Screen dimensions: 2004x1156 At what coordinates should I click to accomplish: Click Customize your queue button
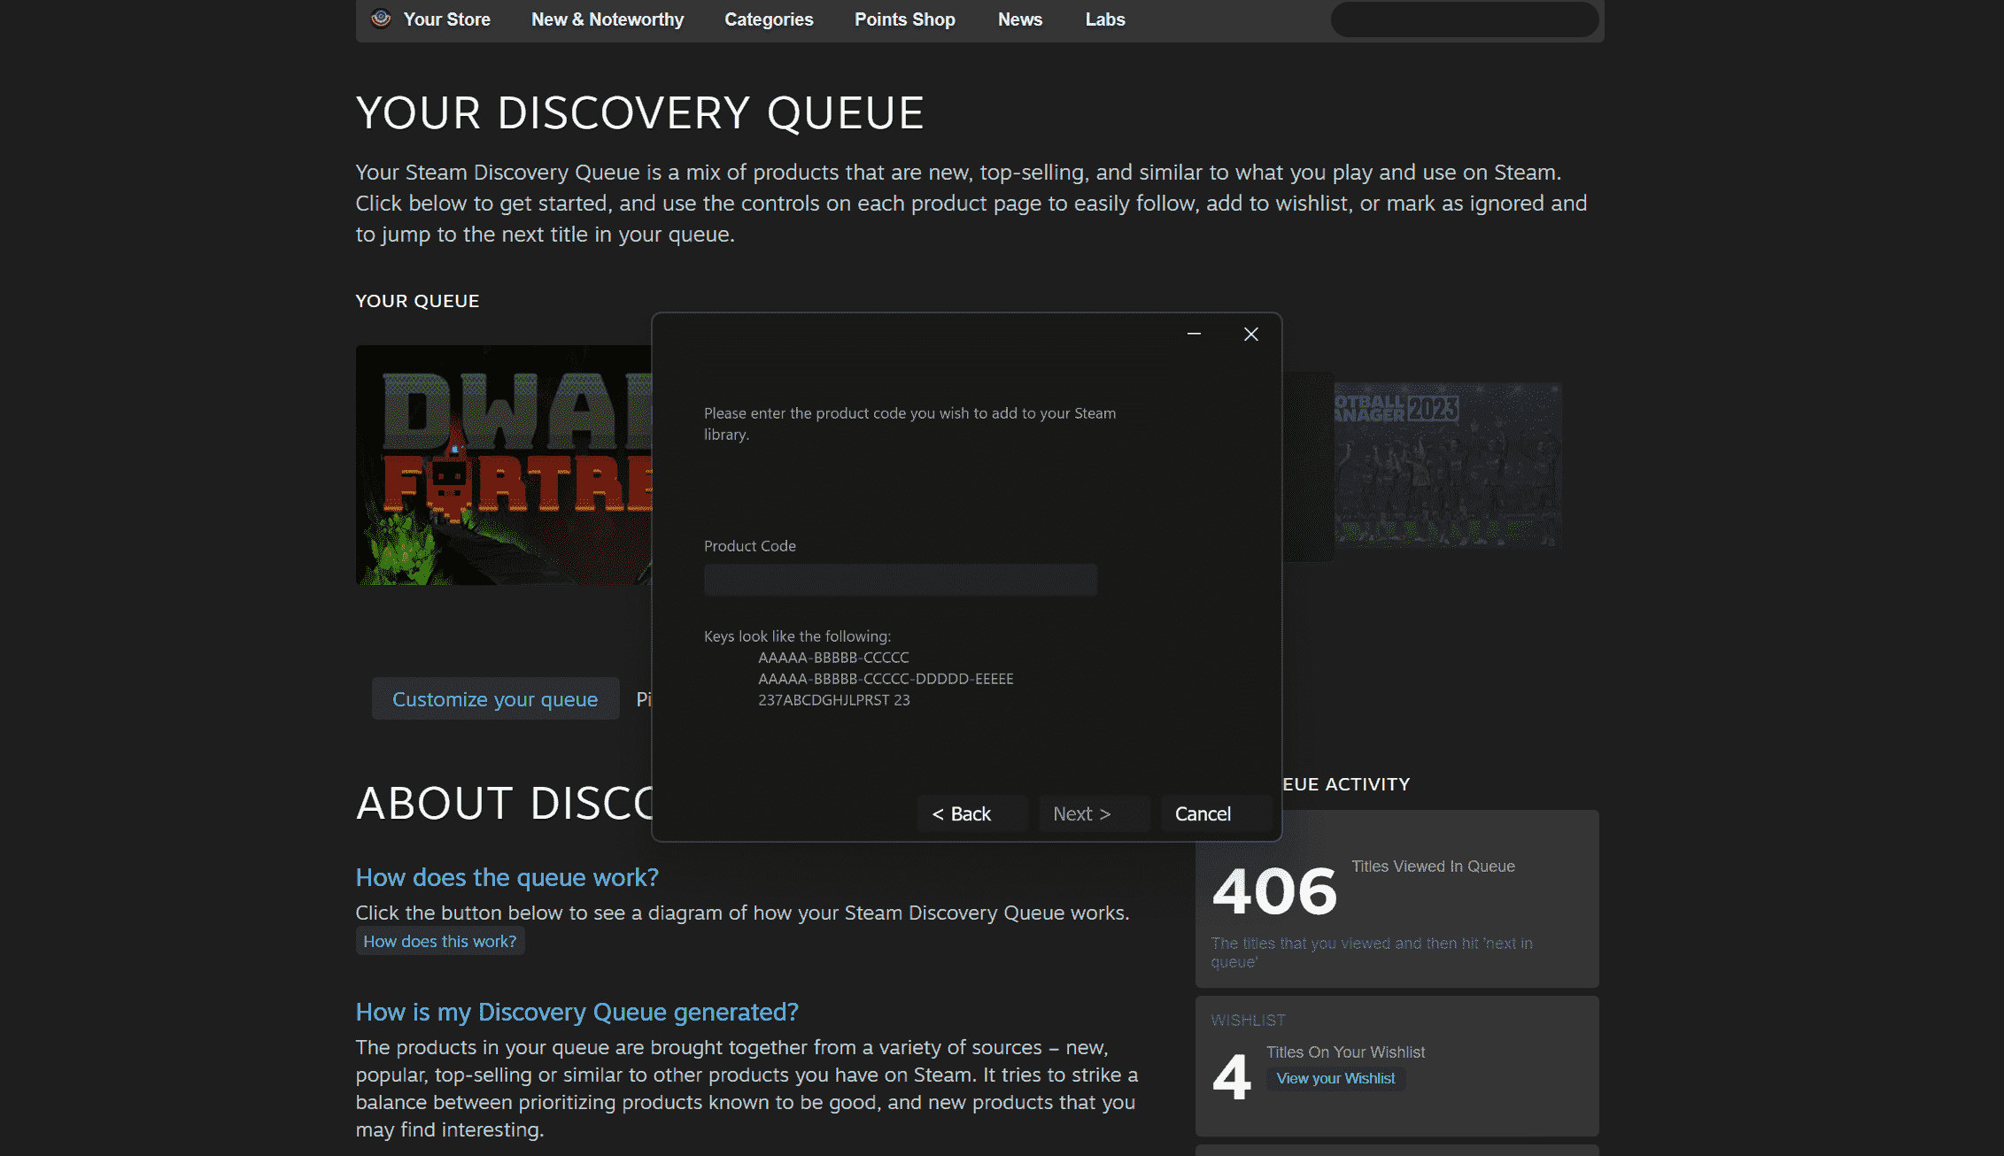494,699
